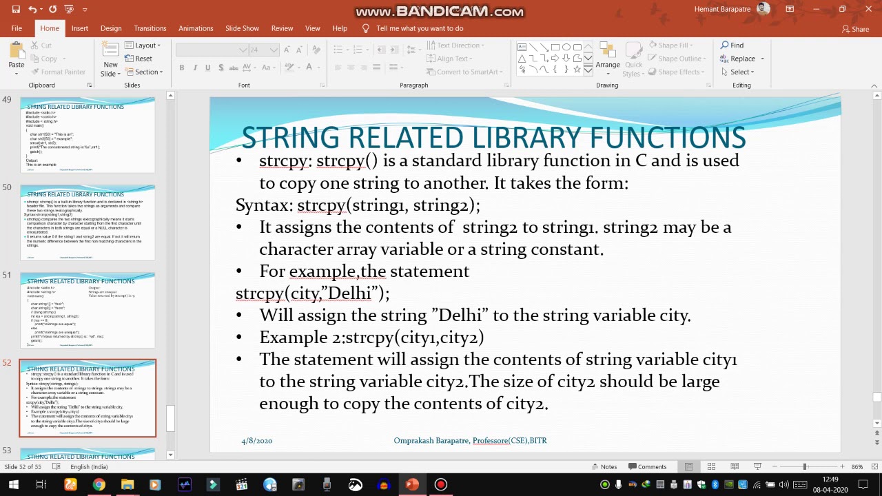Click zoom in plus button

(x=842, y=466)
